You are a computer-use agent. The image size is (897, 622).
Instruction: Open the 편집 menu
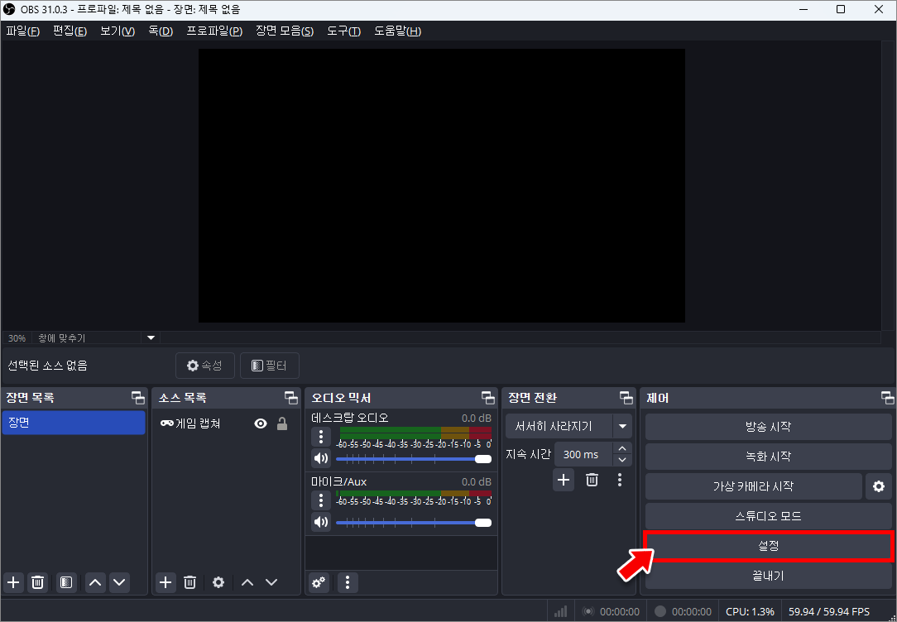click(70, 31)
